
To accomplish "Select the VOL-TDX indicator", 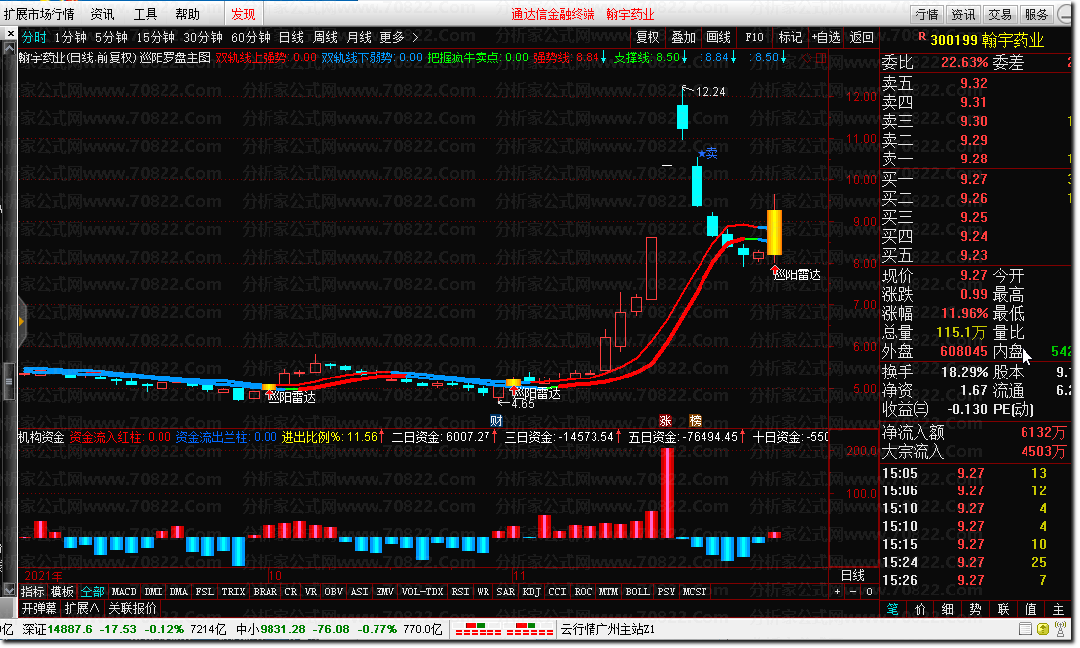I will [422, 592].
